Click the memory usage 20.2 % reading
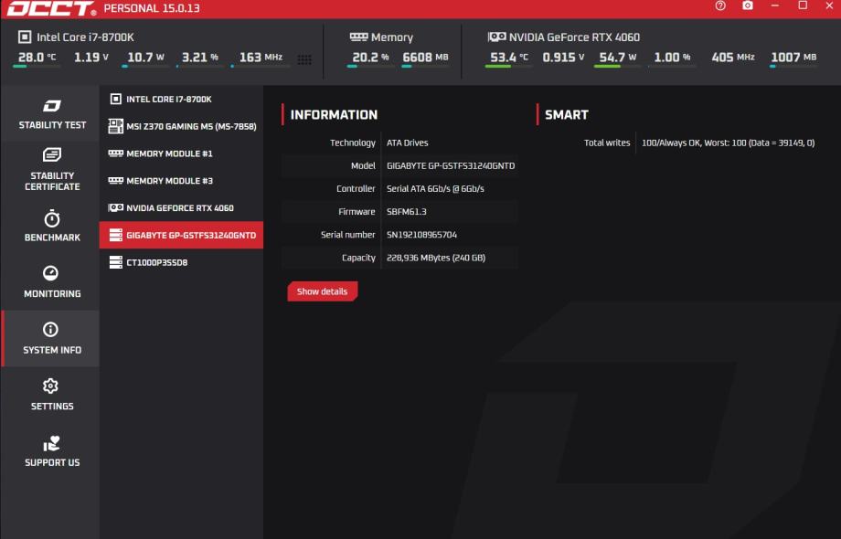This screenshot has height=539, width=841. 370,58
